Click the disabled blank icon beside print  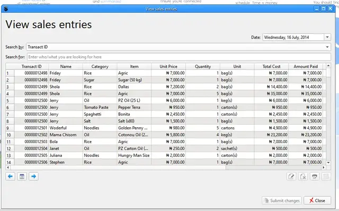(326, 177)
